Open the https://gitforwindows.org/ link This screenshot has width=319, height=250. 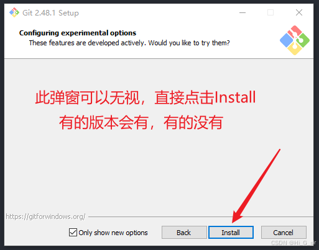point(45,217)
